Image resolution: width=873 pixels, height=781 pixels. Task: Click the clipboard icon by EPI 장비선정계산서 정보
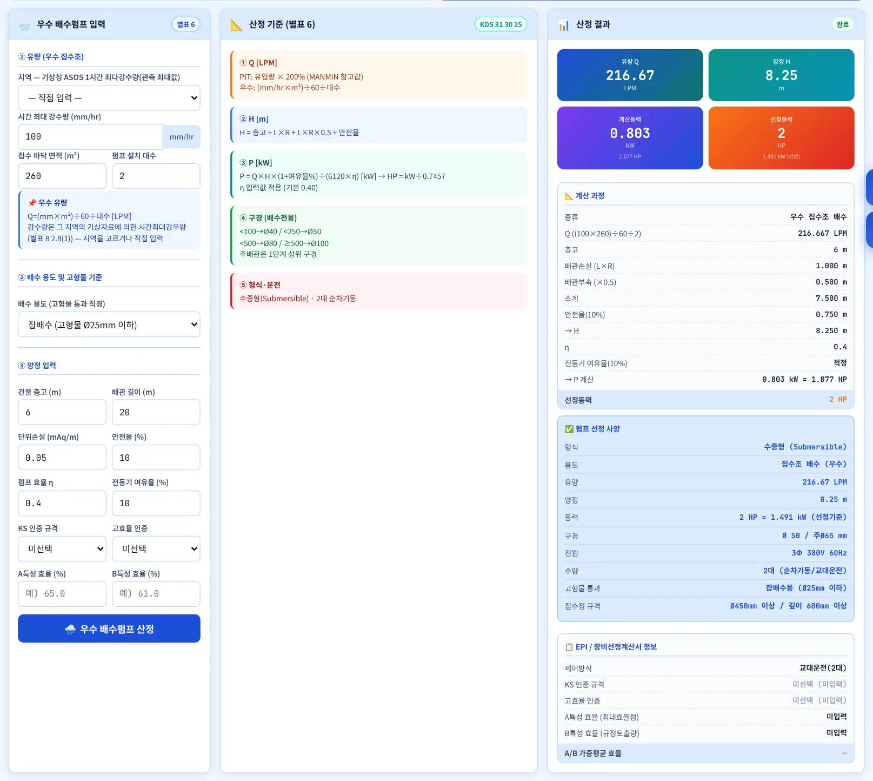tap(569, 647)
